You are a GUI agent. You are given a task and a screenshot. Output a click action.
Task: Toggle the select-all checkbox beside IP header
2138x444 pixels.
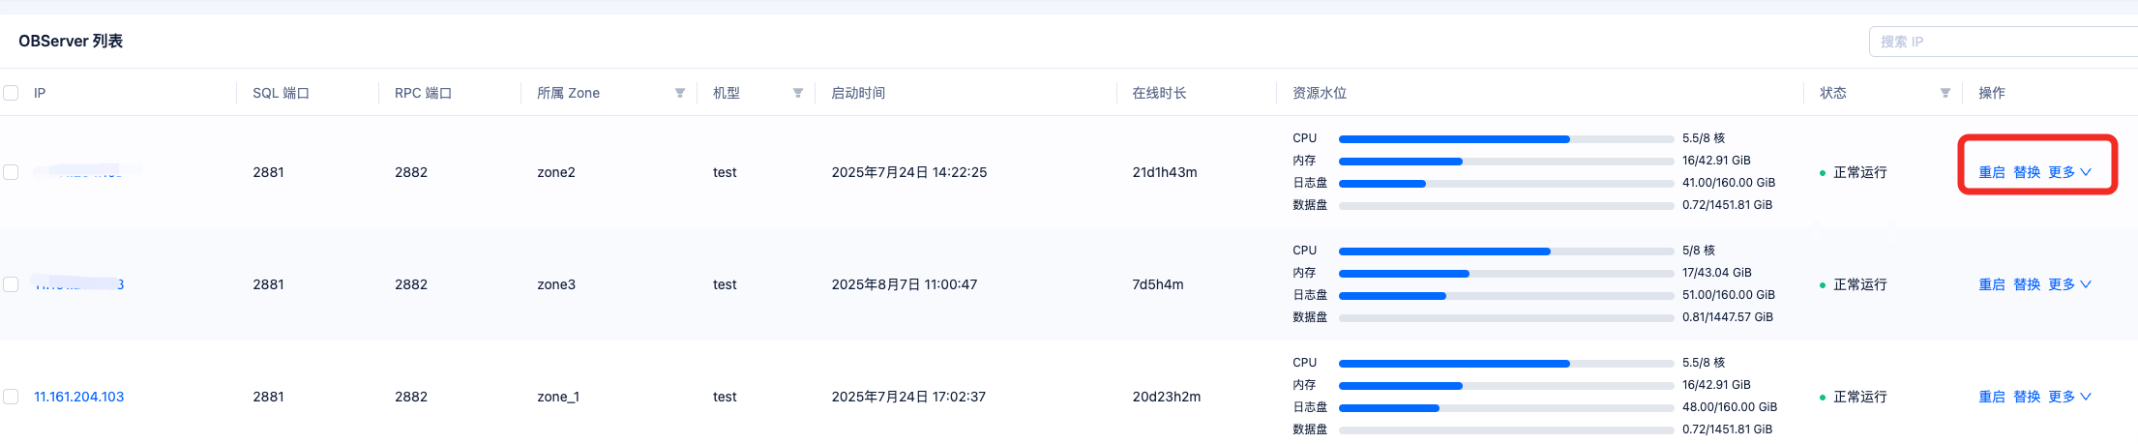11,93
